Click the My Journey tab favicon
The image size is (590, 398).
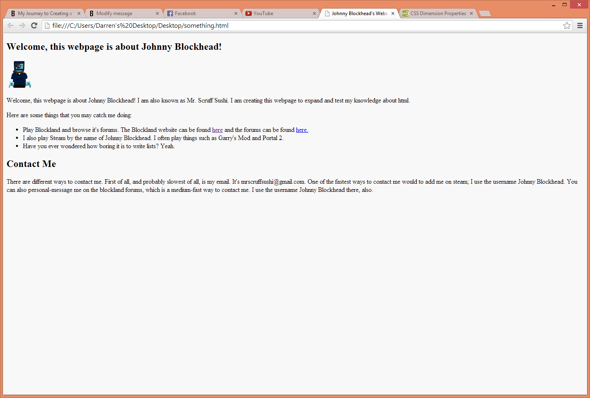click(x=13, y=13)
